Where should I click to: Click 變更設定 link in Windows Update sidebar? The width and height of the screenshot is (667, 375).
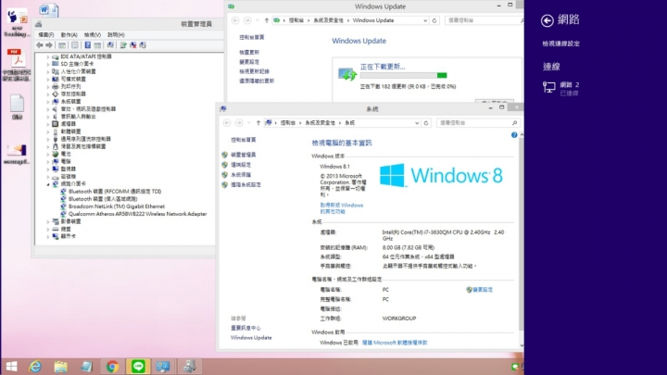click(249, 62)
